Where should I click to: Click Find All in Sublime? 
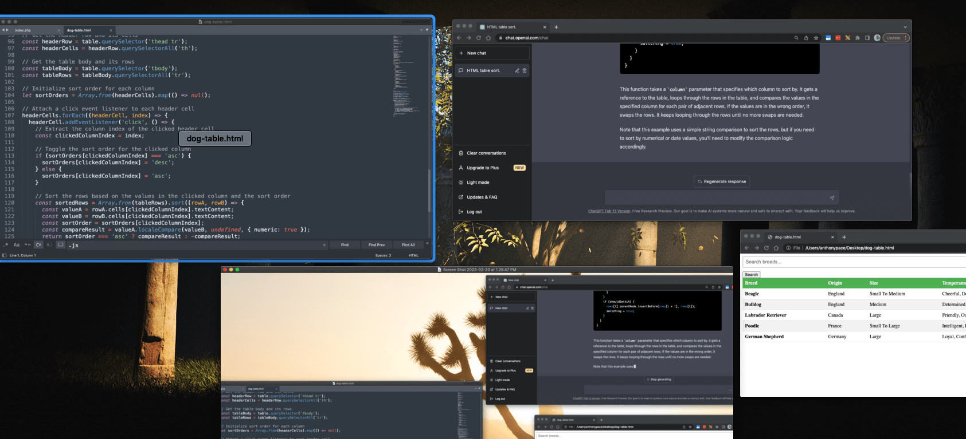(408, 245)
